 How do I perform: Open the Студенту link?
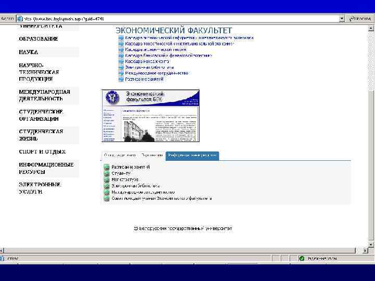(121, 173)
